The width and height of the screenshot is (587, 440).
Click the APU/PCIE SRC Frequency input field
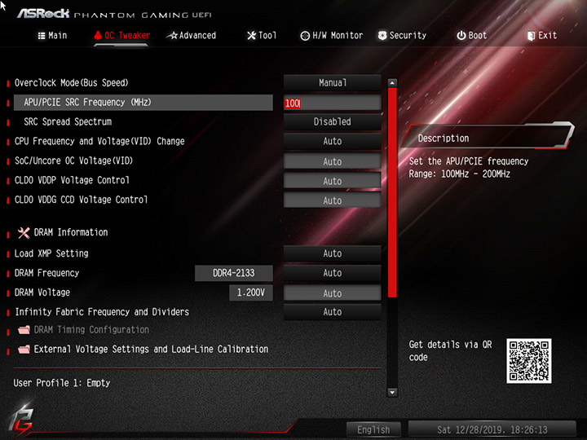tap(332, 103)
